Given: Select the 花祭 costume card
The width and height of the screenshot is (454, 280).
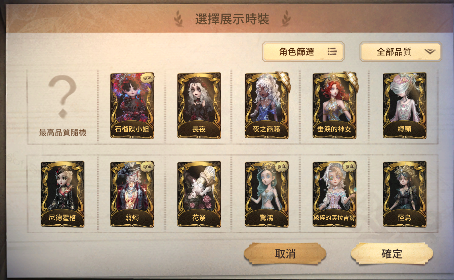Looking at the screenshot, I should tap(199, 194).
